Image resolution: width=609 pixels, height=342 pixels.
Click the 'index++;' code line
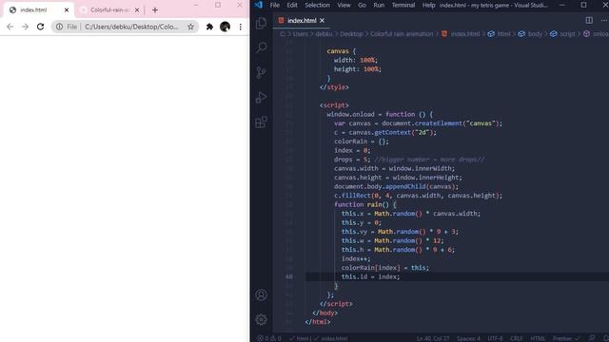pos(356,258)
